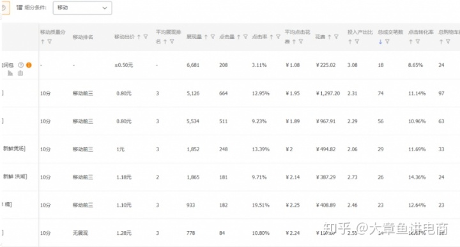The width and height of the screenshot is (460, 247).
Task: Open filter funnel for 展现量
Action: (x=213, y=37)
